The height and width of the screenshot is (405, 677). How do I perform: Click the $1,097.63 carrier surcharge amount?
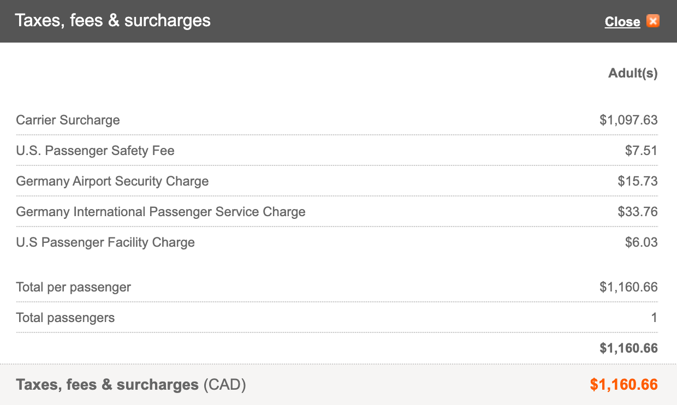(x=628, y=120)
